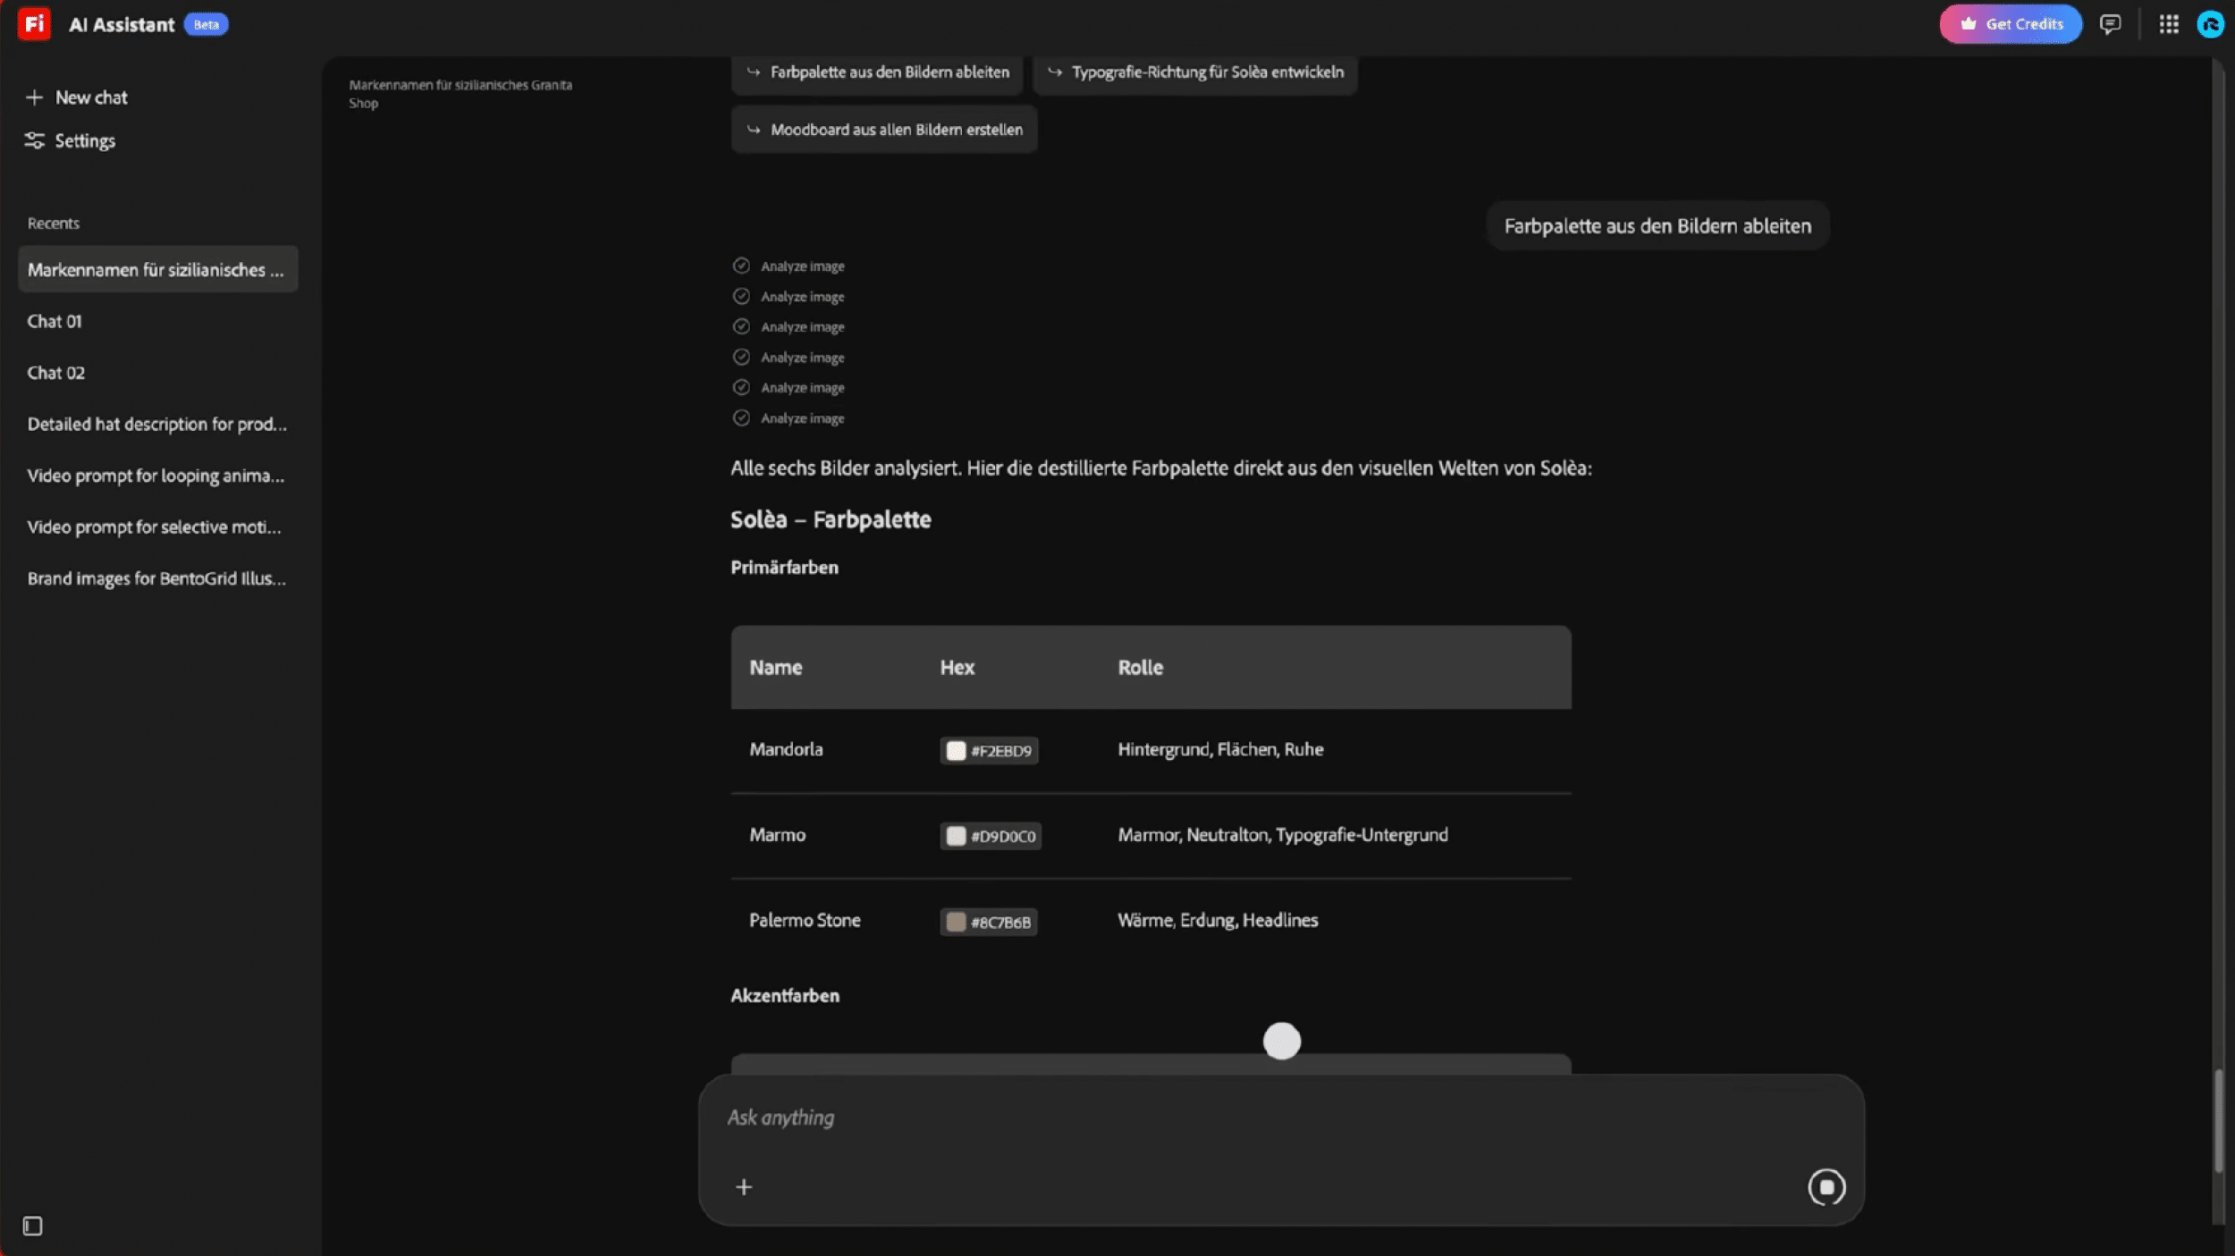This screenshot has width=2235, height=1256.
Task: Click user message bubble Farbpalette aus den Bildern
Action: [1657, 226]
